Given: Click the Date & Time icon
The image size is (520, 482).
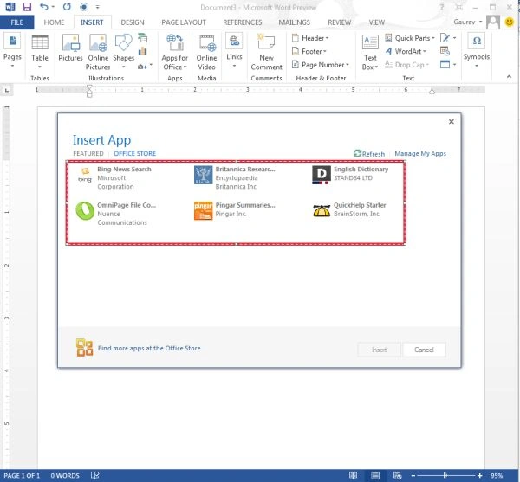Looking at the screenshot, I should [x=445, y=51].
